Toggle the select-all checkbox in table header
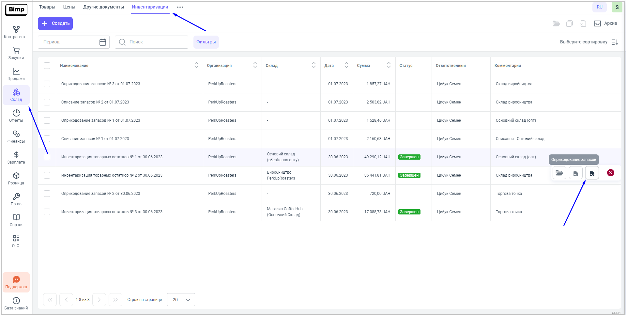 [x=47, y=66]
